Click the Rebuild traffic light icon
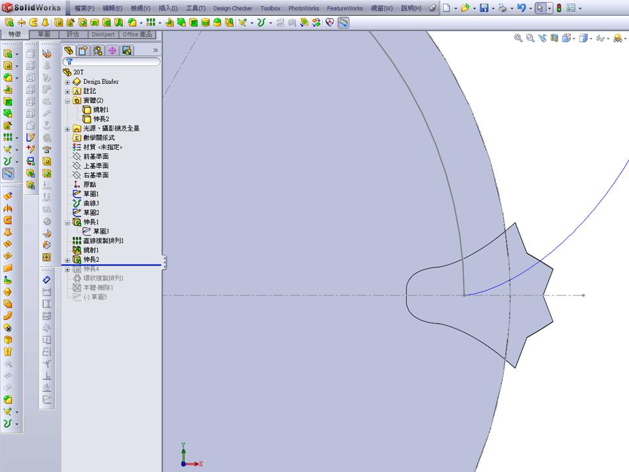Viewport: 629px width, 472px height. point(559,8)
